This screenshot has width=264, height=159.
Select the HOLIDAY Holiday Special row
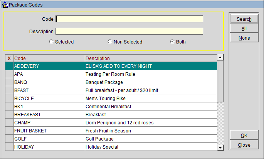tap(49, 147)
